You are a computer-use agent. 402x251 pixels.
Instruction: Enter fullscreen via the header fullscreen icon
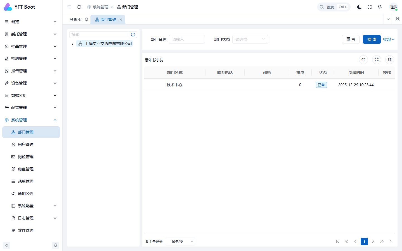(370, 7)
